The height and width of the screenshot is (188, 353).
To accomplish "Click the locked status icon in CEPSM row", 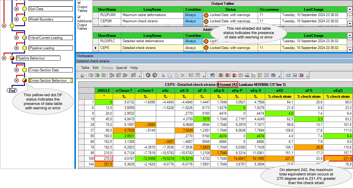I will point(206,21).
